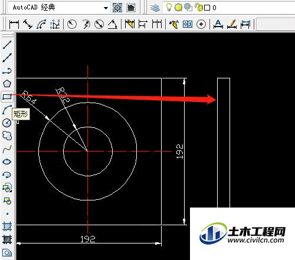
Task: Select the Spline tool
Action: [7, 149]
